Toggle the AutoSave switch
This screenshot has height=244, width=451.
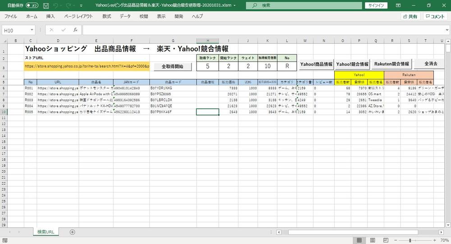[32, 5]
